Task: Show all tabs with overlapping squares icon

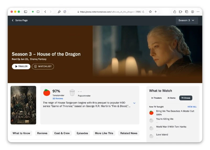Action: (x=187, y=12)
